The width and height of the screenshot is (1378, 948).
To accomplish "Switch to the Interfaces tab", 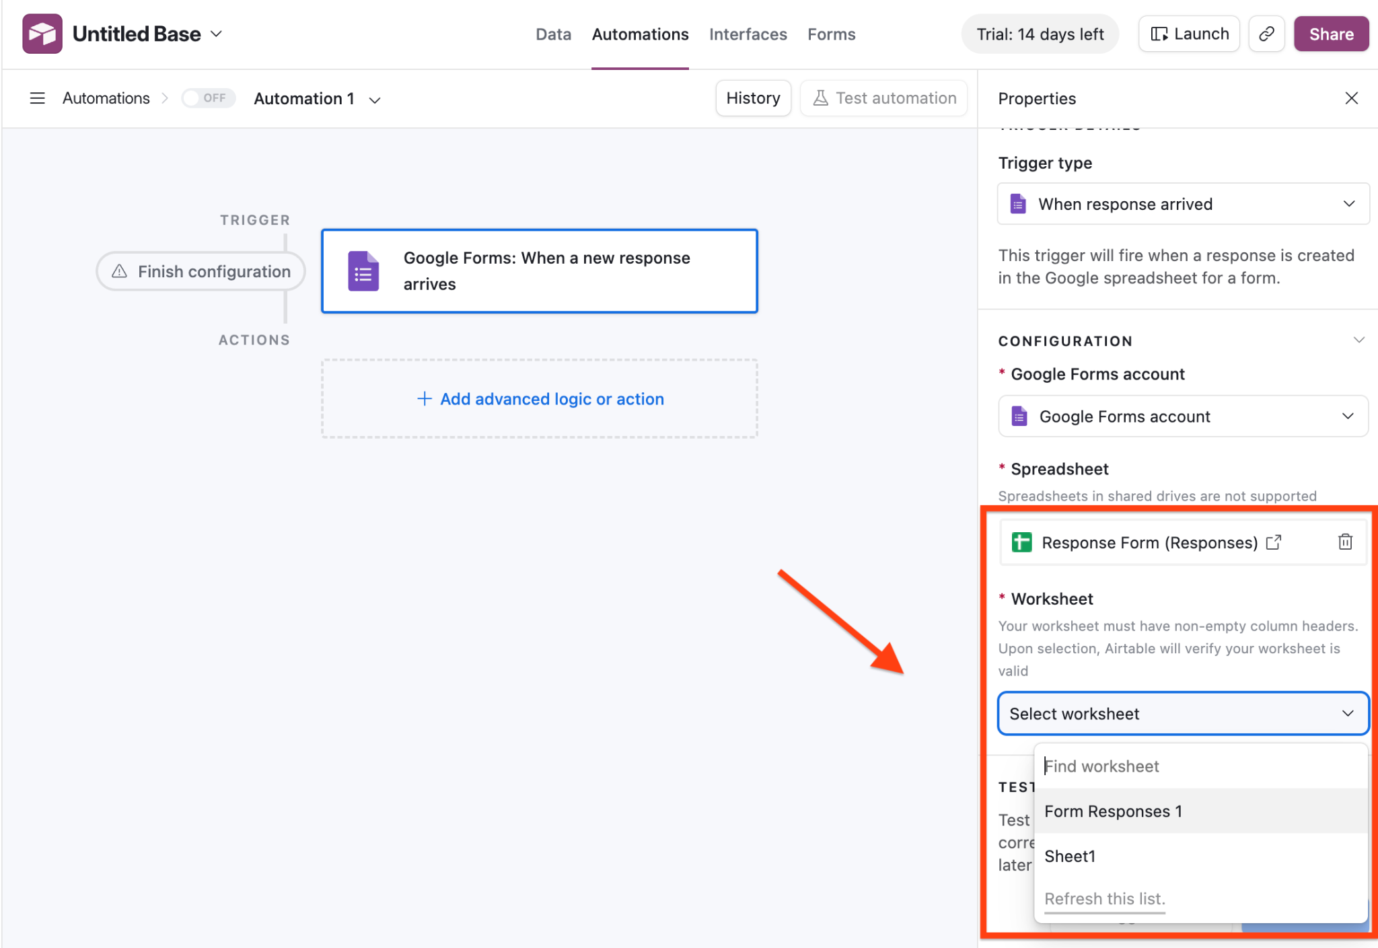I will (748, 34).
